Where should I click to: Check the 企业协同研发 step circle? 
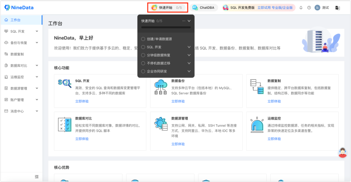[x=143, y=71]
